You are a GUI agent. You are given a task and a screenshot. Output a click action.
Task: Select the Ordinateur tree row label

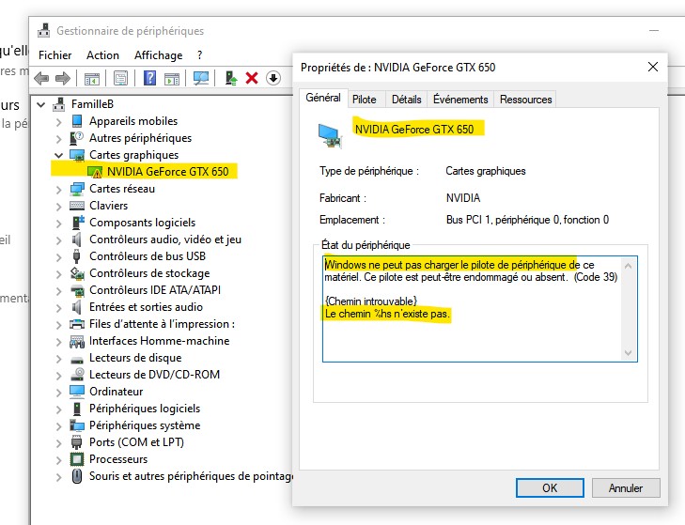click(x=117, y=392)
